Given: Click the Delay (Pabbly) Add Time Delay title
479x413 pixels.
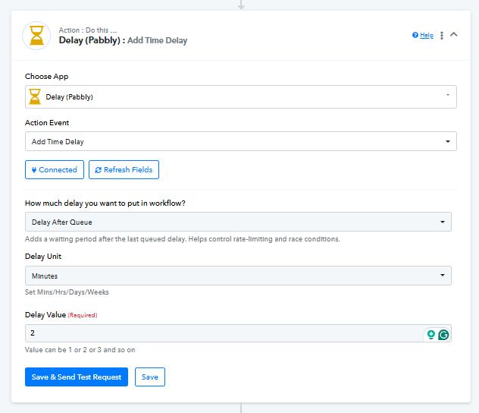Looking at the screenshot, I should tap(123, 40).
